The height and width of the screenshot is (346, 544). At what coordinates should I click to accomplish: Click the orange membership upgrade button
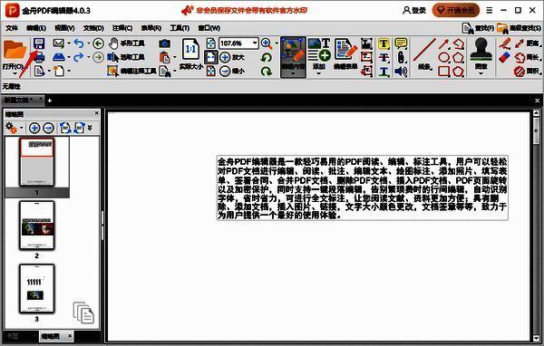click(455, 10)
